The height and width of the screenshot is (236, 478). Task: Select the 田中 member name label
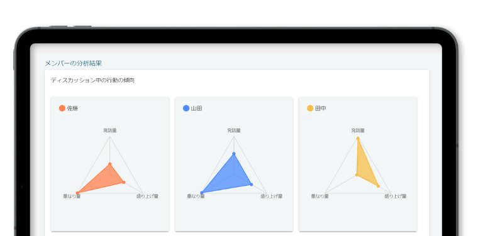point(320,108)
